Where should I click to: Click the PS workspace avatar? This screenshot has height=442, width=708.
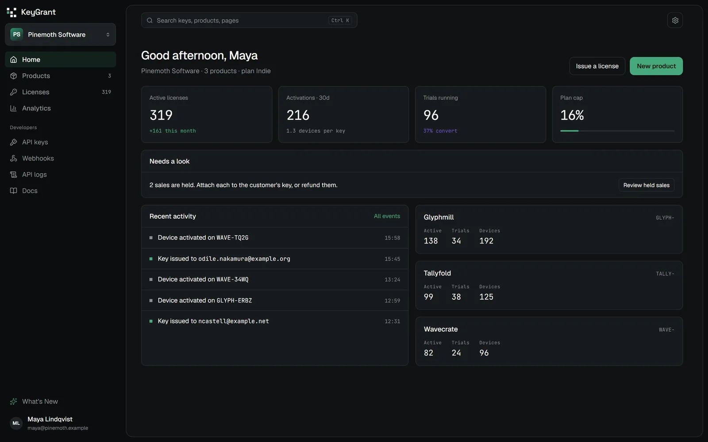pos(17,34)
